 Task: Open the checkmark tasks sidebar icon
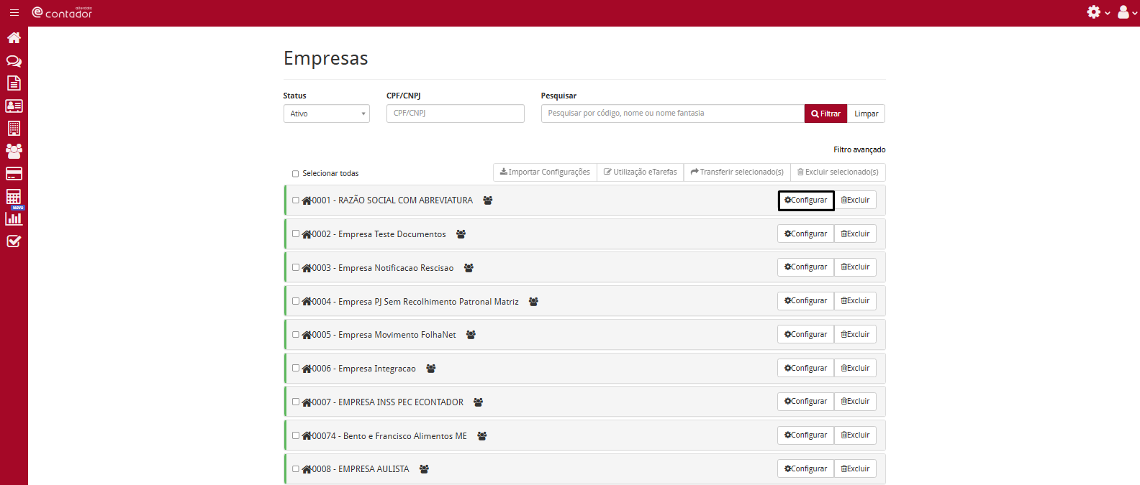(x=14, y=241)
